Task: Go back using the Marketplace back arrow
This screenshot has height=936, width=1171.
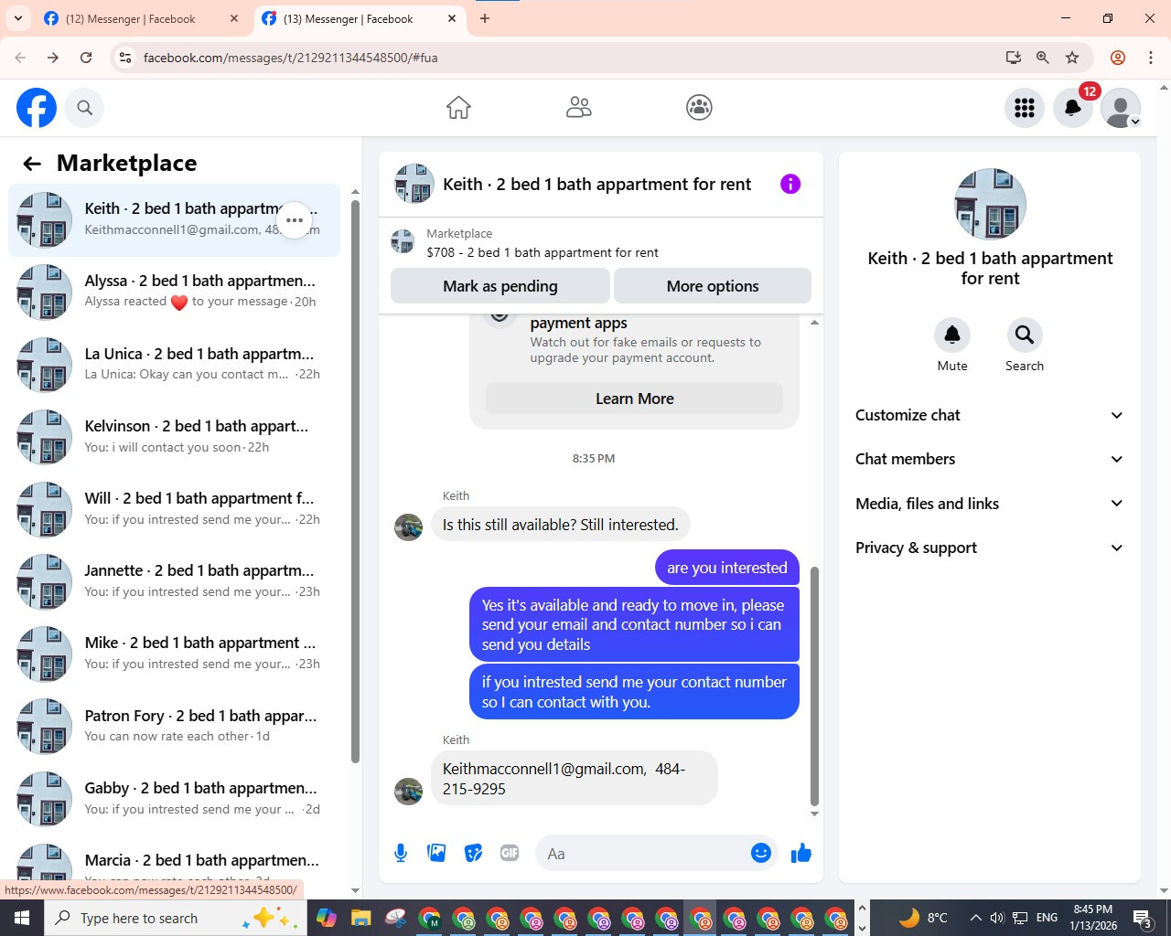Action: (x=32, y=164)
